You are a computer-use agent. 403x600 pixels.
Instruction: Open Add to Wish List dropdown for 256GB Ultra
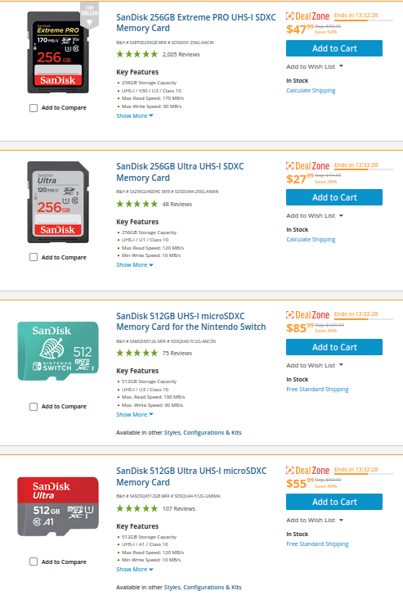pos(315,216)
